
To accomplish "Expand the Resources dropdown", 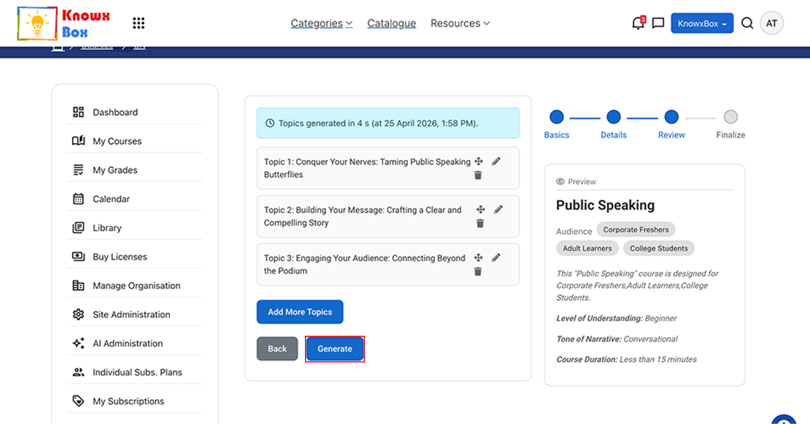I will tap(460, 23).
